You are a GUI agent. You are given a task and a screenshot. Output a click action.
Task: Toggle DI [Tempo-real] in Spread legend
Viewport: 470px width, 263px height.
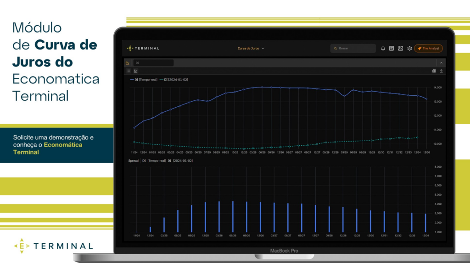click(154, 161)
